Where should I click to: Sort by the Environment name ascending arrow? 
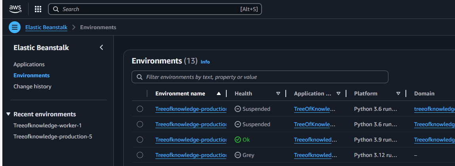(219, 93)
